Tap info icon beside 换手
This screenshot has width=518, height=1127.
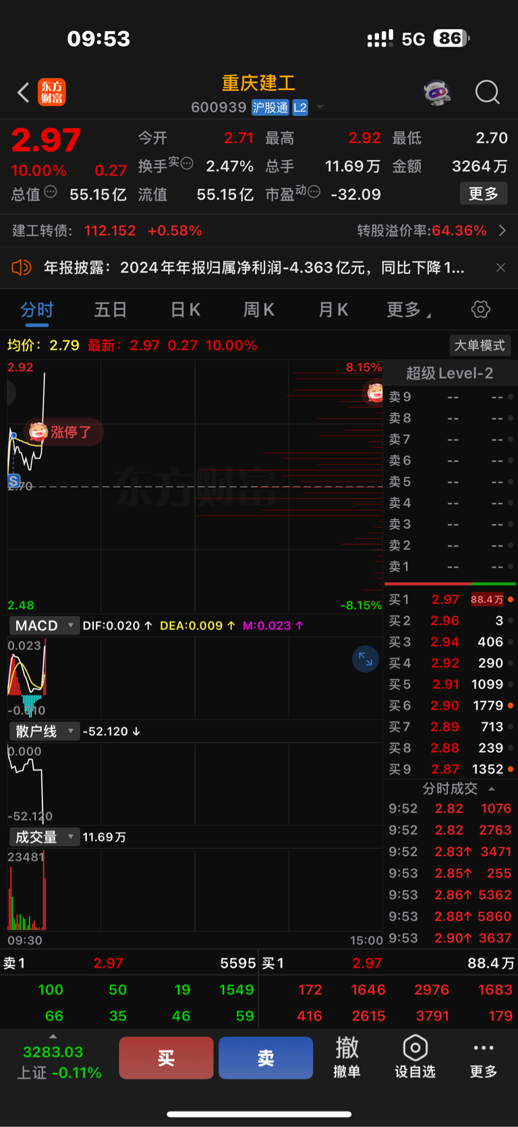tap(188, 163)
